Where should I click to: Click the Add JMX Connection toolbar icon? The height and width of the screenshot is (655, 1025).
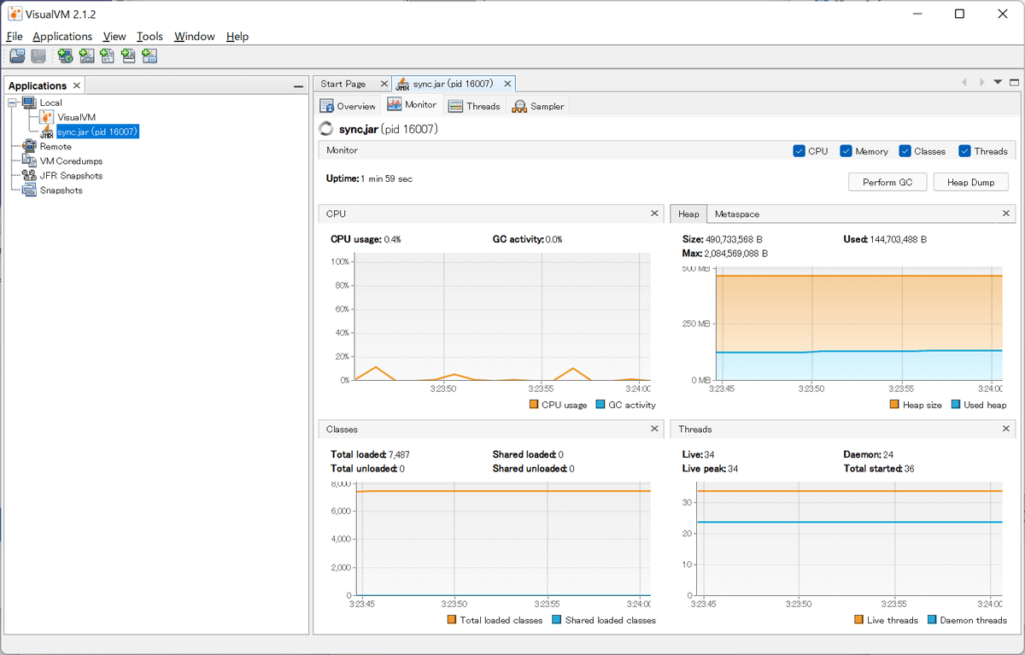coord(86,56)
